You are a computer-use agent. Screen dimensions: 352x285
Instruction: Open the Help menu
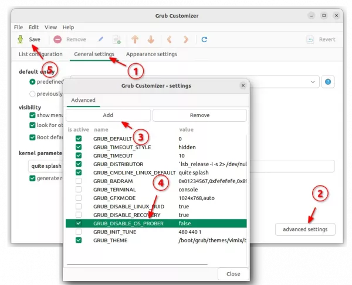68,28
